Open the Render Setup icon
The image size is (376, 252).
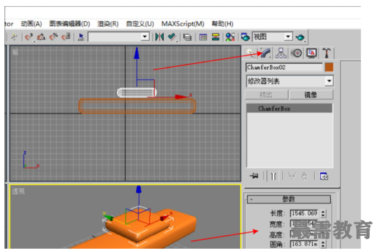click(245, 37)
